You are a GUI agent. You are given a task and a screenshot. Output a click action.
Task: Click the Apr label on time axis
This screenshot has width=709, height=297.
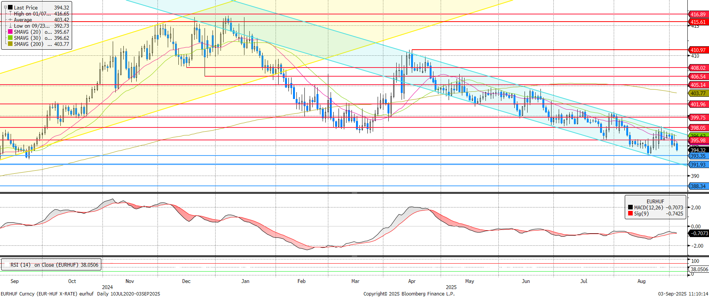[x=412, y=281]
